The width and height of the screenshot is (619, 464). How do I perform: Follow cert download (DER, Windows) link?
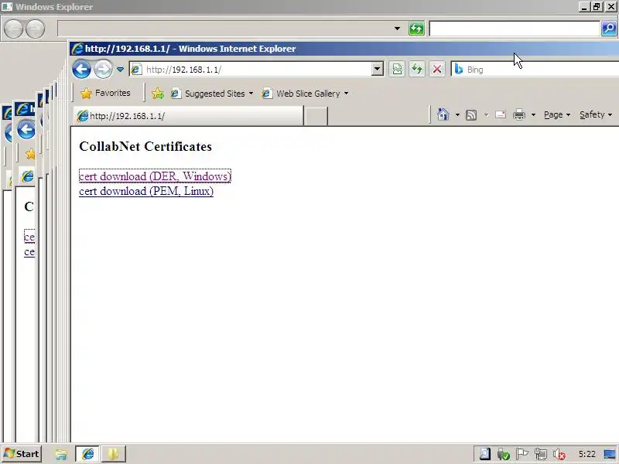155,176
